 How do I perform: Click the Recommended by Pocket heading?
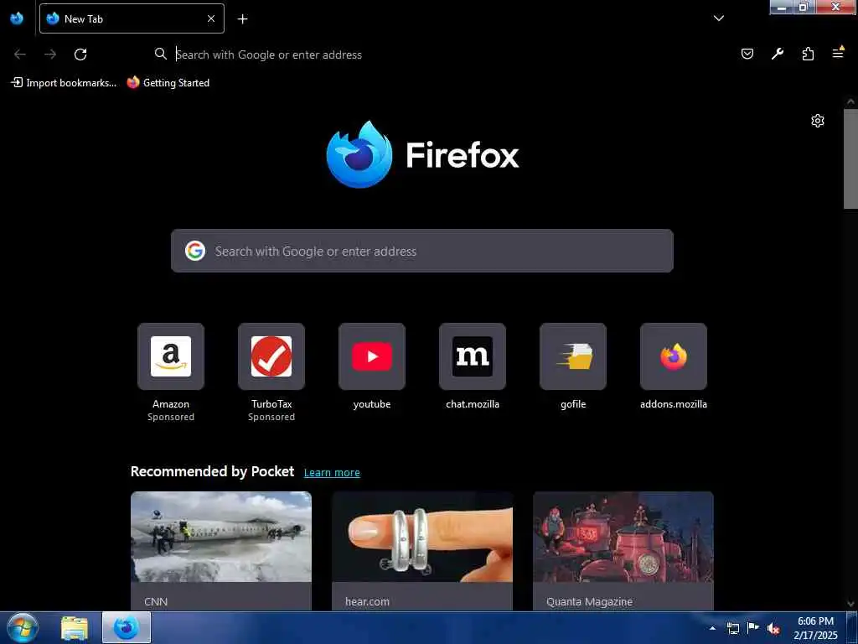pyautogui.click(x=212, y=471)
